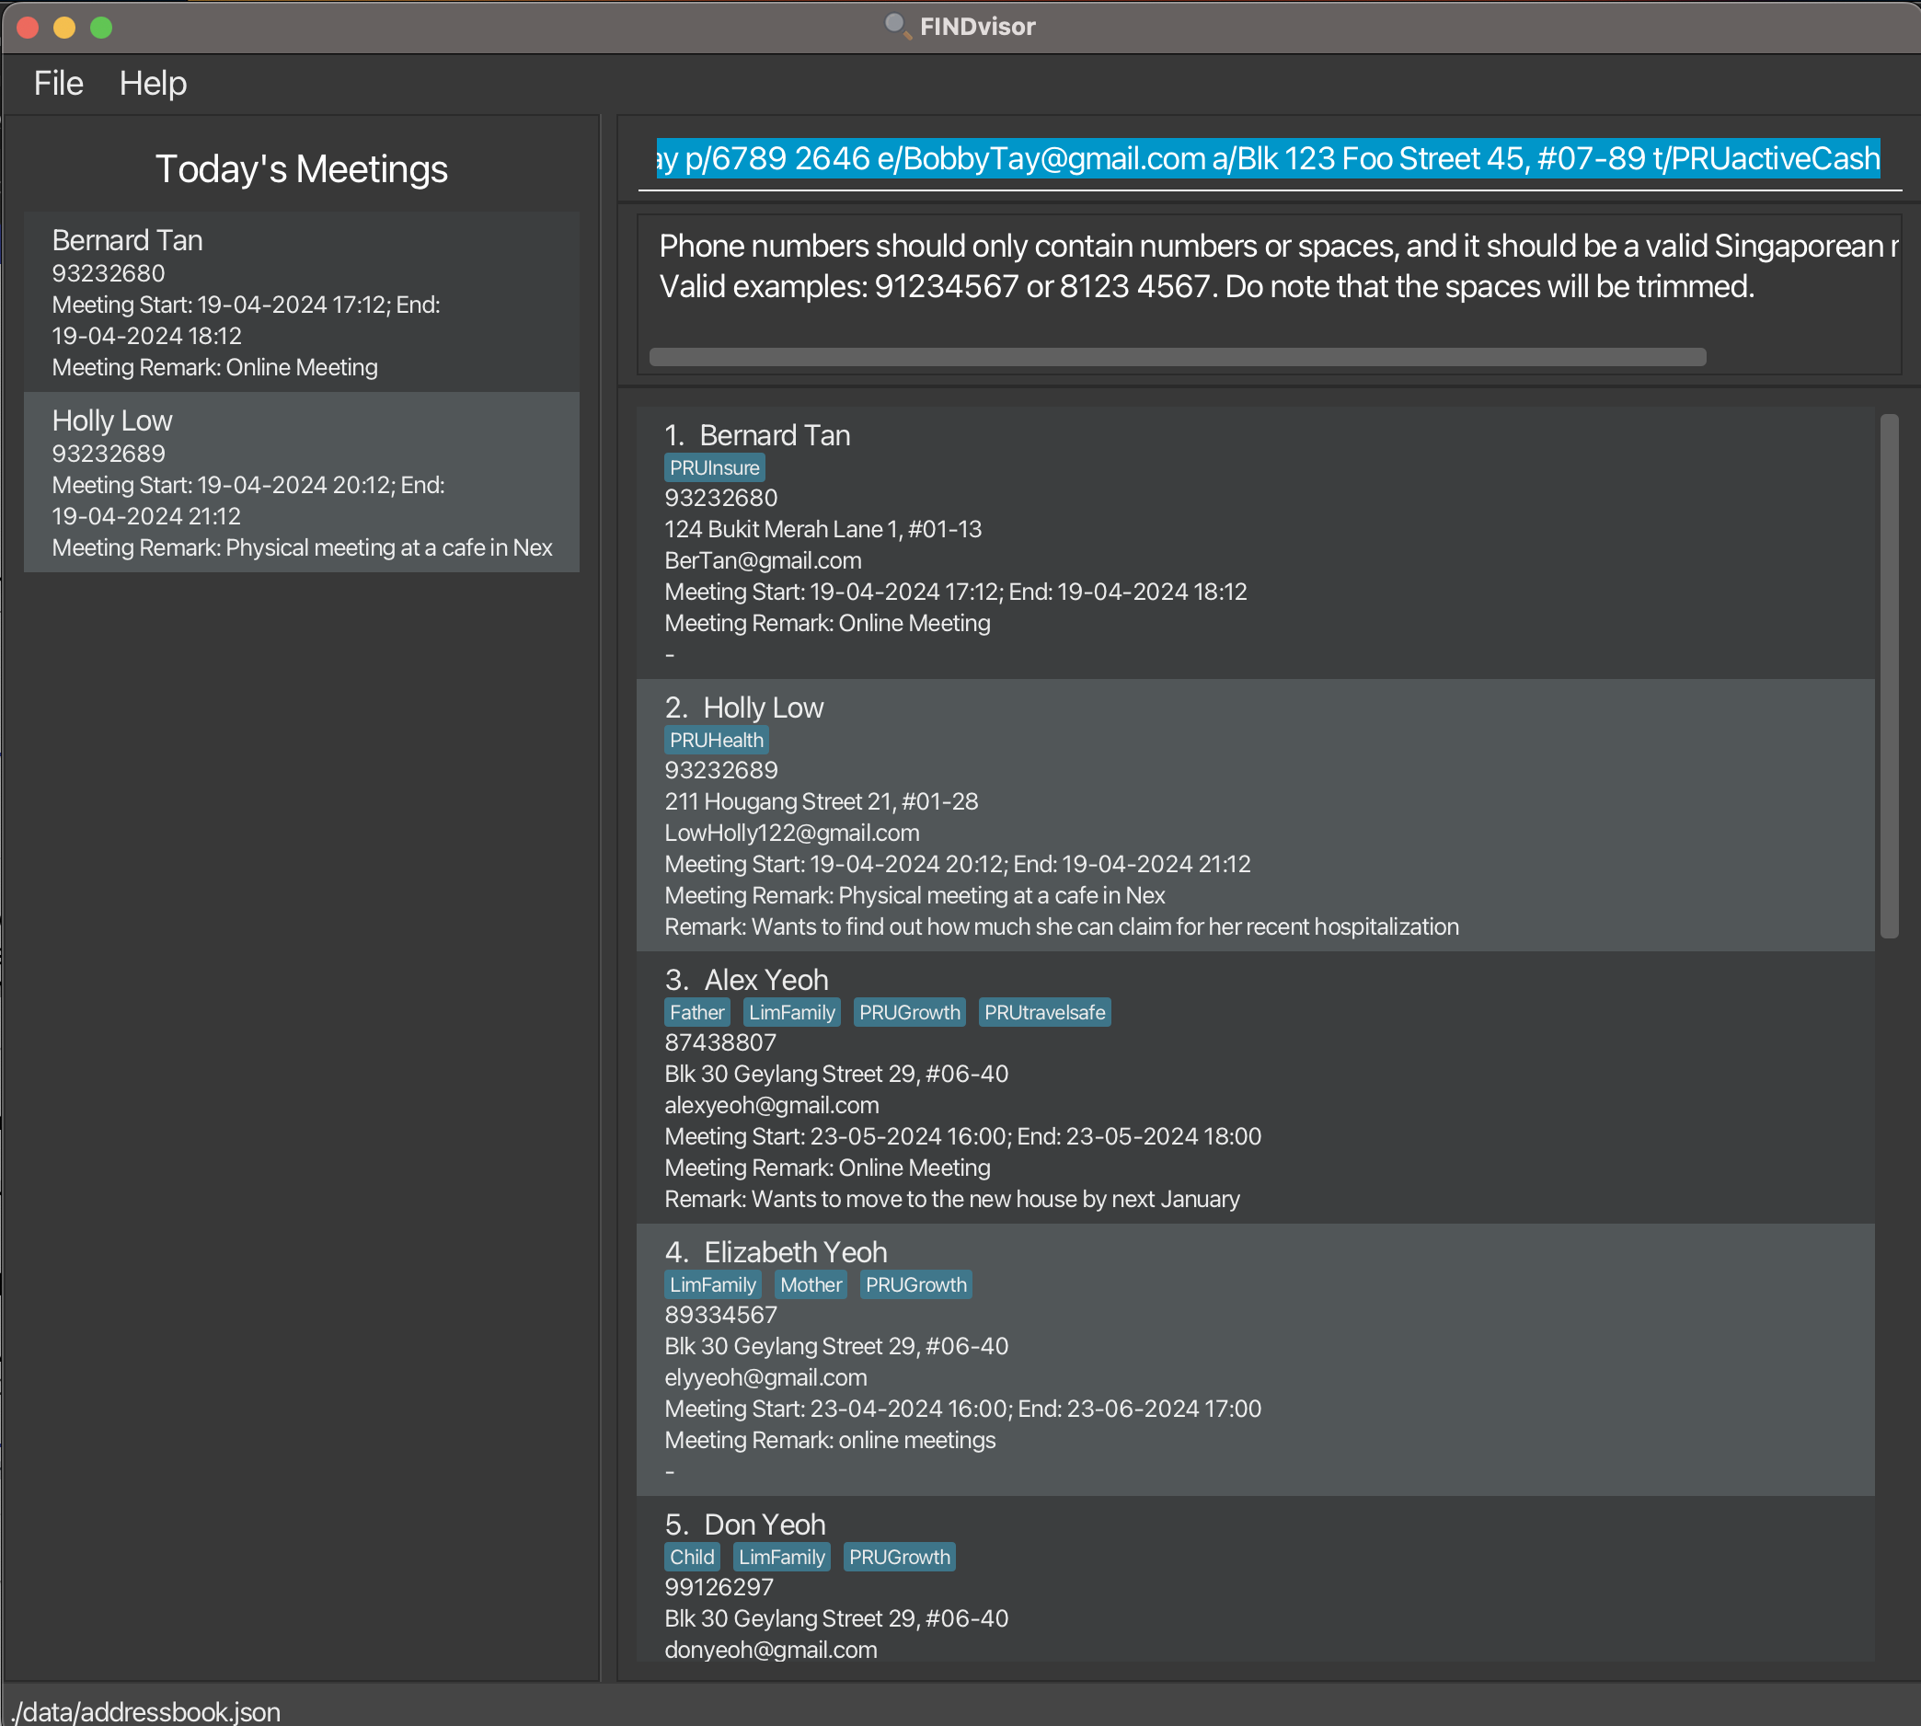Select client card 4 Elizabeth Yeoh
This screenshot has width=1921, height=1726.
pyautogui.click(x=1253, y=1360)
